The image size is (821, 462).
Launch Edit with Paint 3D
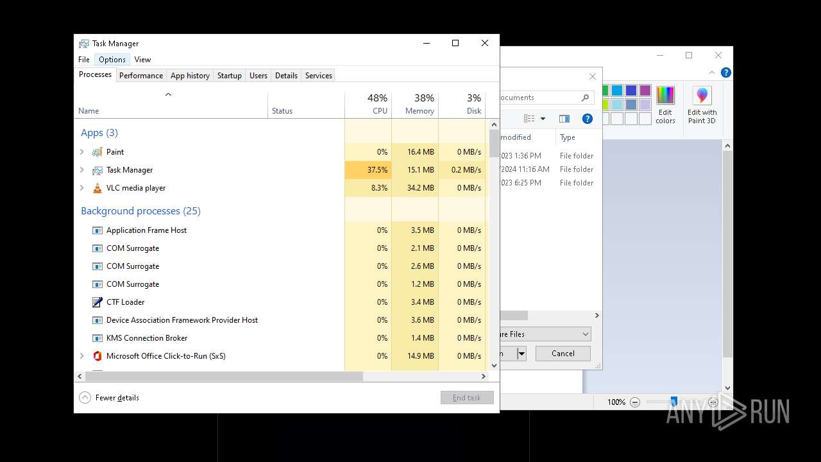click(x=702, y=105)
